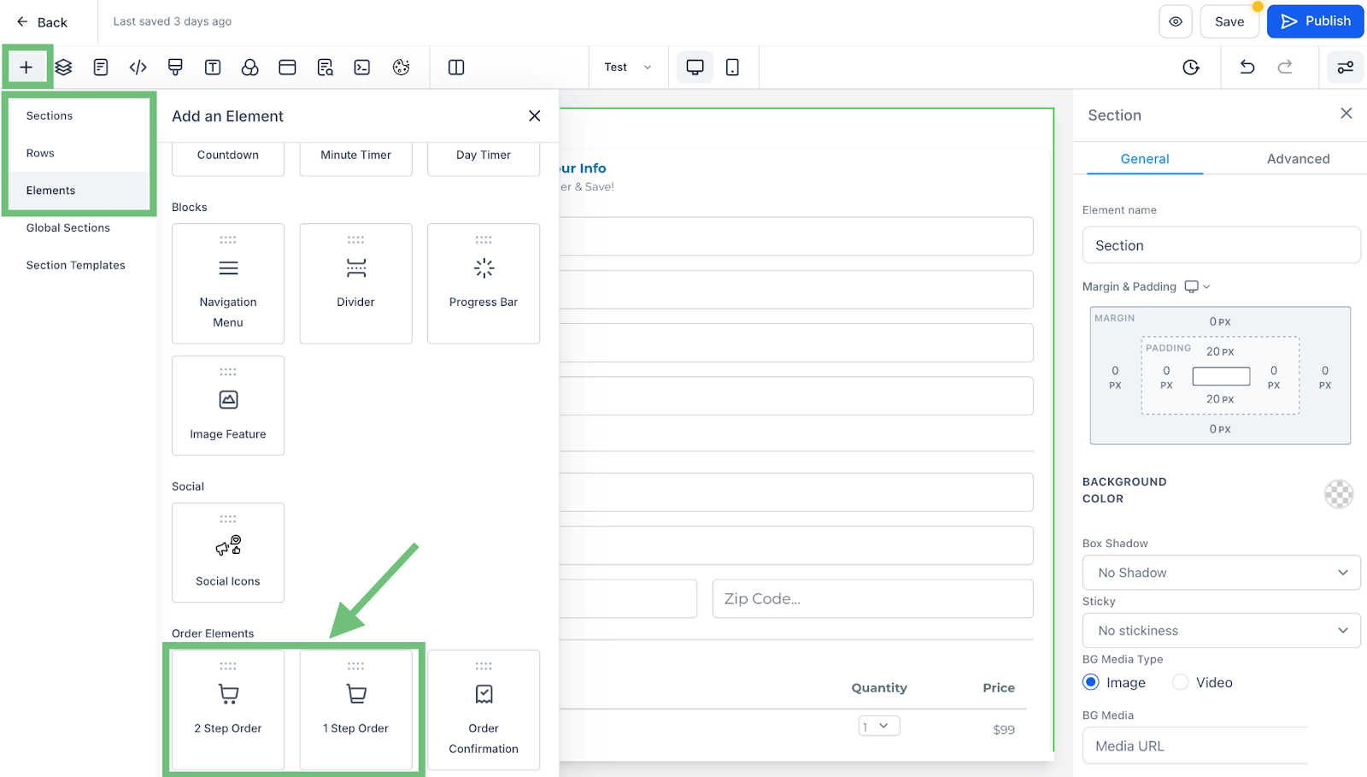Select Sections in the left menu

tap(50, 115)
